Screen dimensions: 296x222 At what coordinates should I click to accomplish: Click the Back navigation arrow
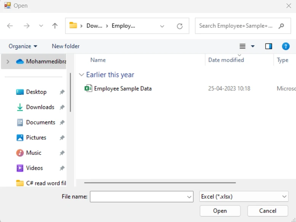pos(10,26)
